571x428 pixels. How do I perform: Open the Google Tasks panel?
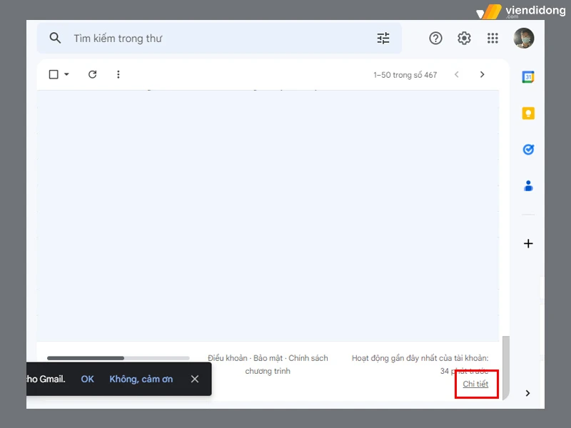(527, 149)
